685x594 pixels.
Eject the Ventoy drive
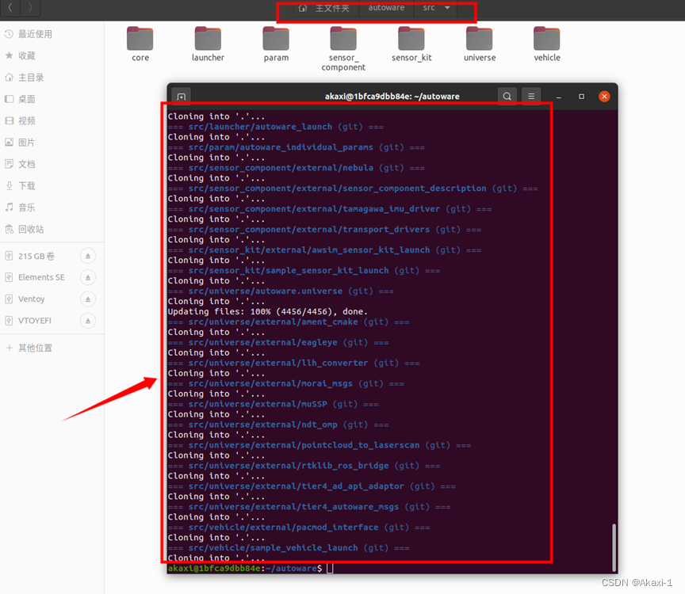pos(88,299)
